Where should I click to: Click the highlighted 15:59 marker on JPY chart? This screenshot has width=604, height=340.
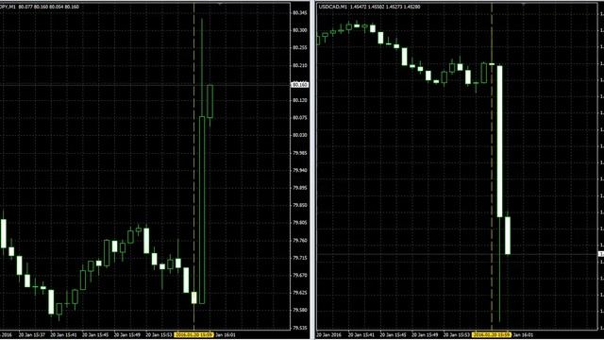(193, 335)
